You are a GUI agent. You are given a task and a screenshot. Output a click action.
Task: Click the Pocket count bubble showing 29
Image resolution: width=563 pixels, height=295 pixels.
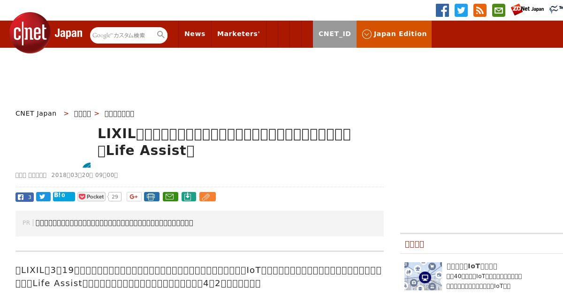pyautogui.click(x=114, y=197)
